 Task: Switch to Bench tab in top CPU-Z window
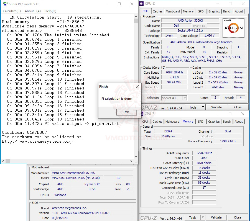pos(227,11)
